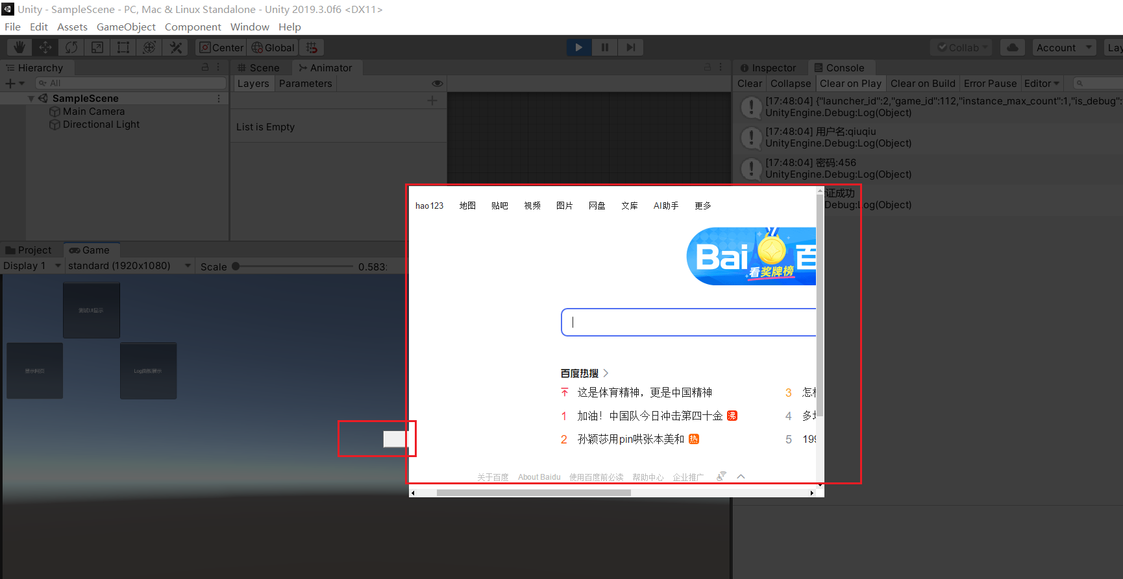
Task: Select the Rect tool
Action: [x=123, y=47]
